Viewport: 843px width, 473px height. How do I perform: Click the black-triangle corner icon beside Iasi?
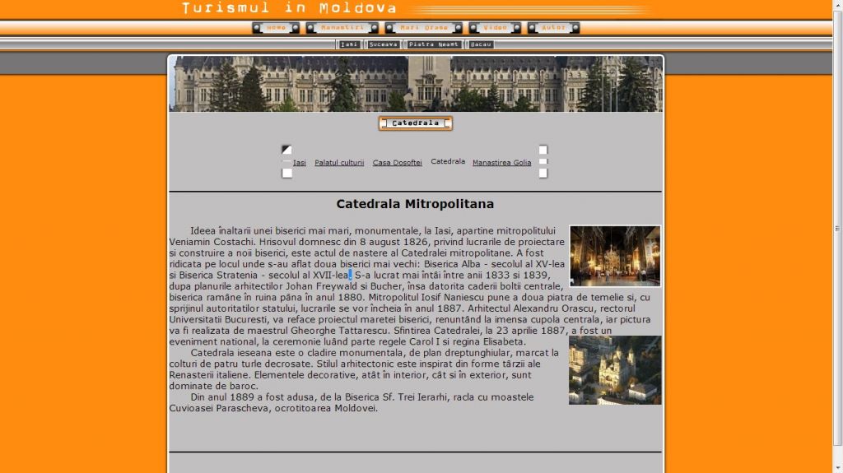click(286, 150)
